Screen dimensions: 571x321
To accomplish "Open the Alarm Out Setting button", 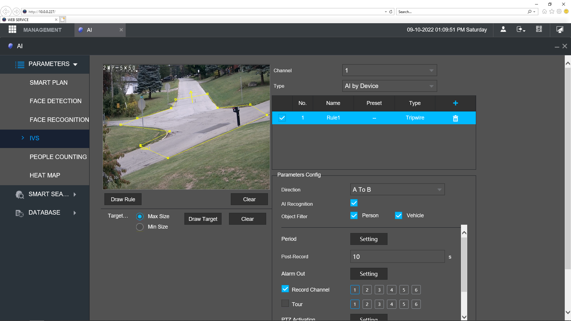I will [369, 274].
